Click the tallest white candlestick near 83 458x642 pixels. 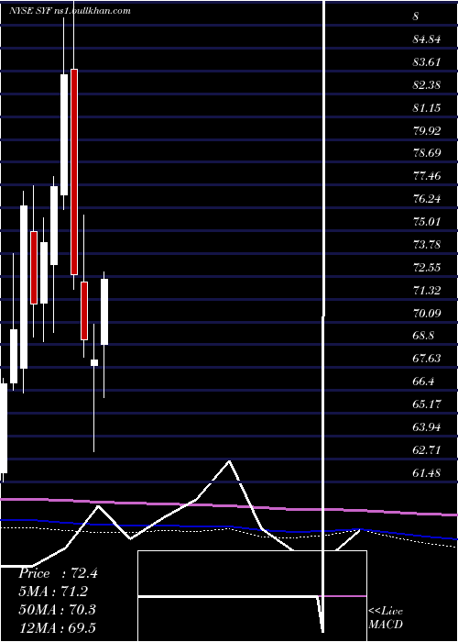tap(64, 135)
